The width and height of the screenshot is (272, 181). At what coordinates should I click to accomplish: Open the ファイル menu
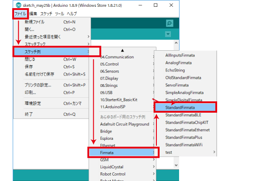pos(20,14)
